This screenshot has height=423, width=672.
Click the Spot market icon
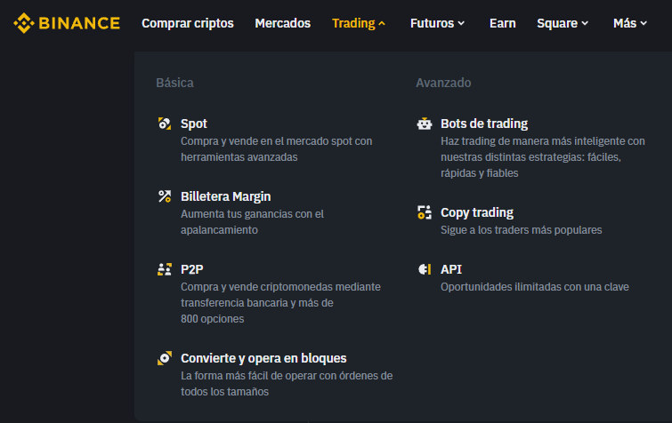click(164, 124)
